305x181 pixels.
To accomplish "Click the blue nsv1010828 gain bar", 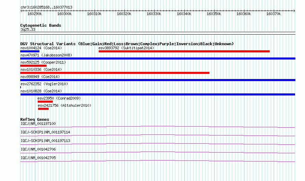I will [158, 94].
